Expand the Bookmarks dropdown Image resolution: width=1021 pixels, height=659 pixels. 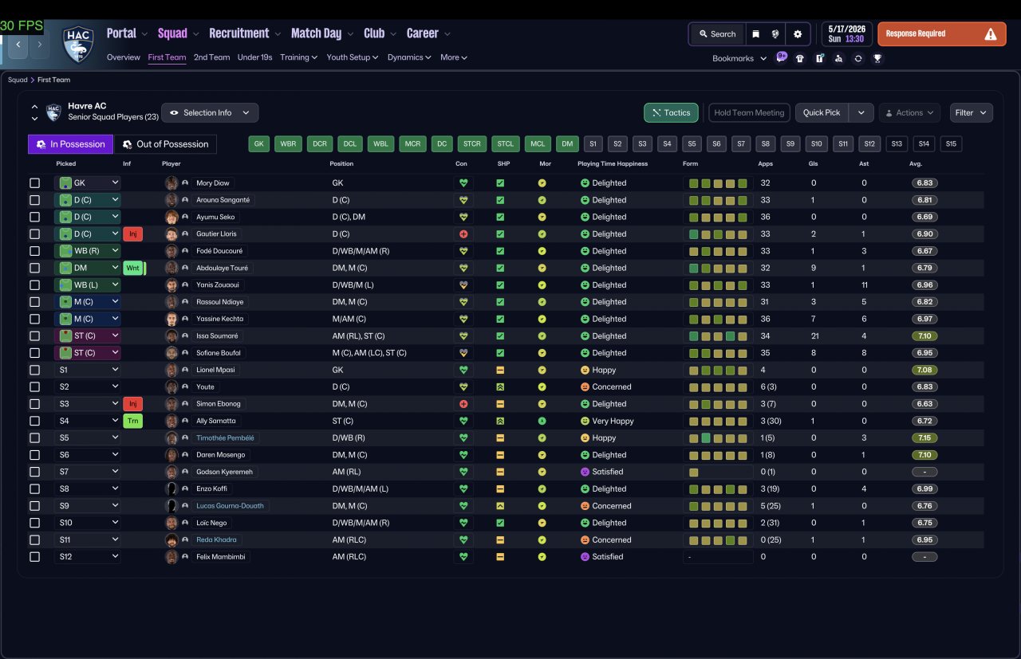[x=739, y=58]
